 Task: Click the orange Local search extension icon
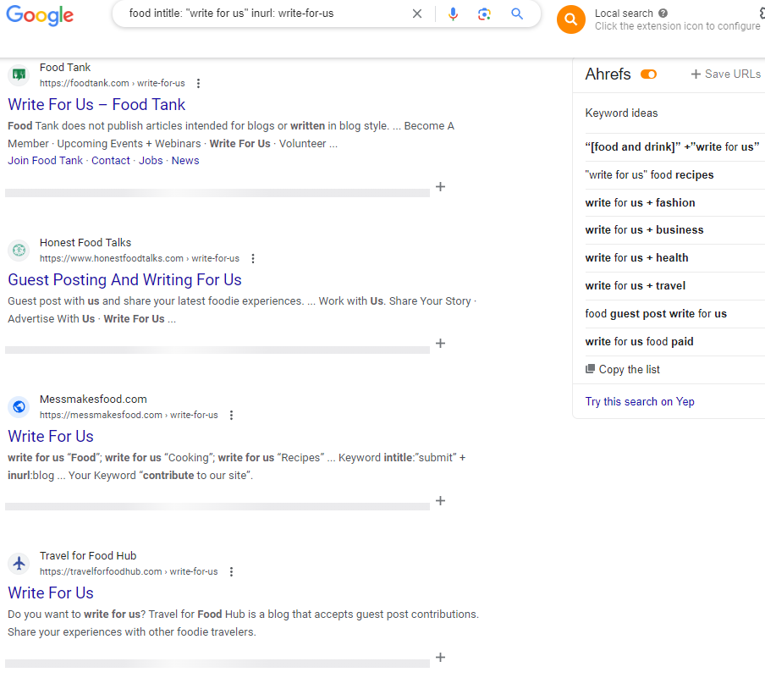tap(570, 19)
